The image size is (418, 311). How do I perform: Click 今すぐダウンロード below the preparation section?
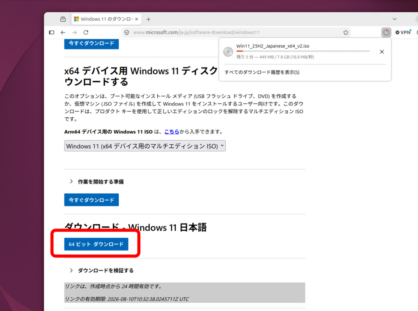(x=91, y=200)
